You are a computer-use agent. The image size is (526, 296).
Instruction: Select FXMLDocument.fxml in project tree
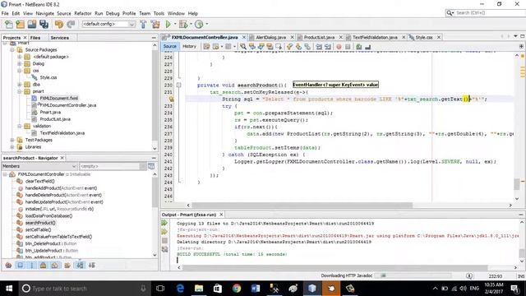58,98
